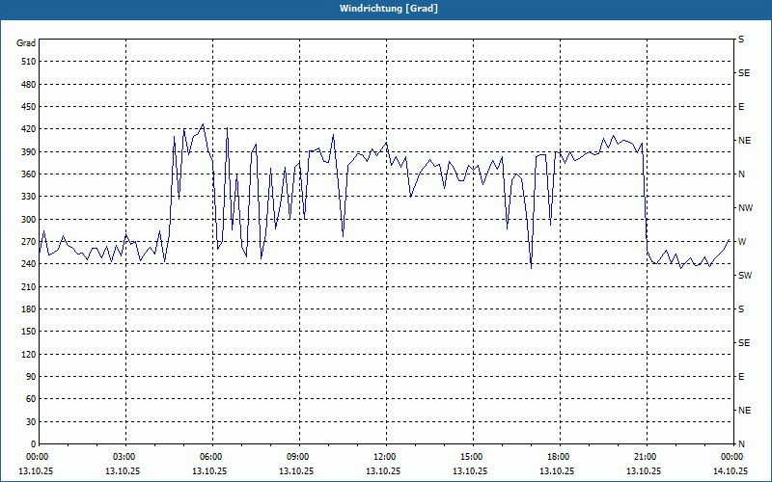The image size is (772, 482).
Task: Click the "E" compass label at the 450 level
Action: tap(741, 107)
